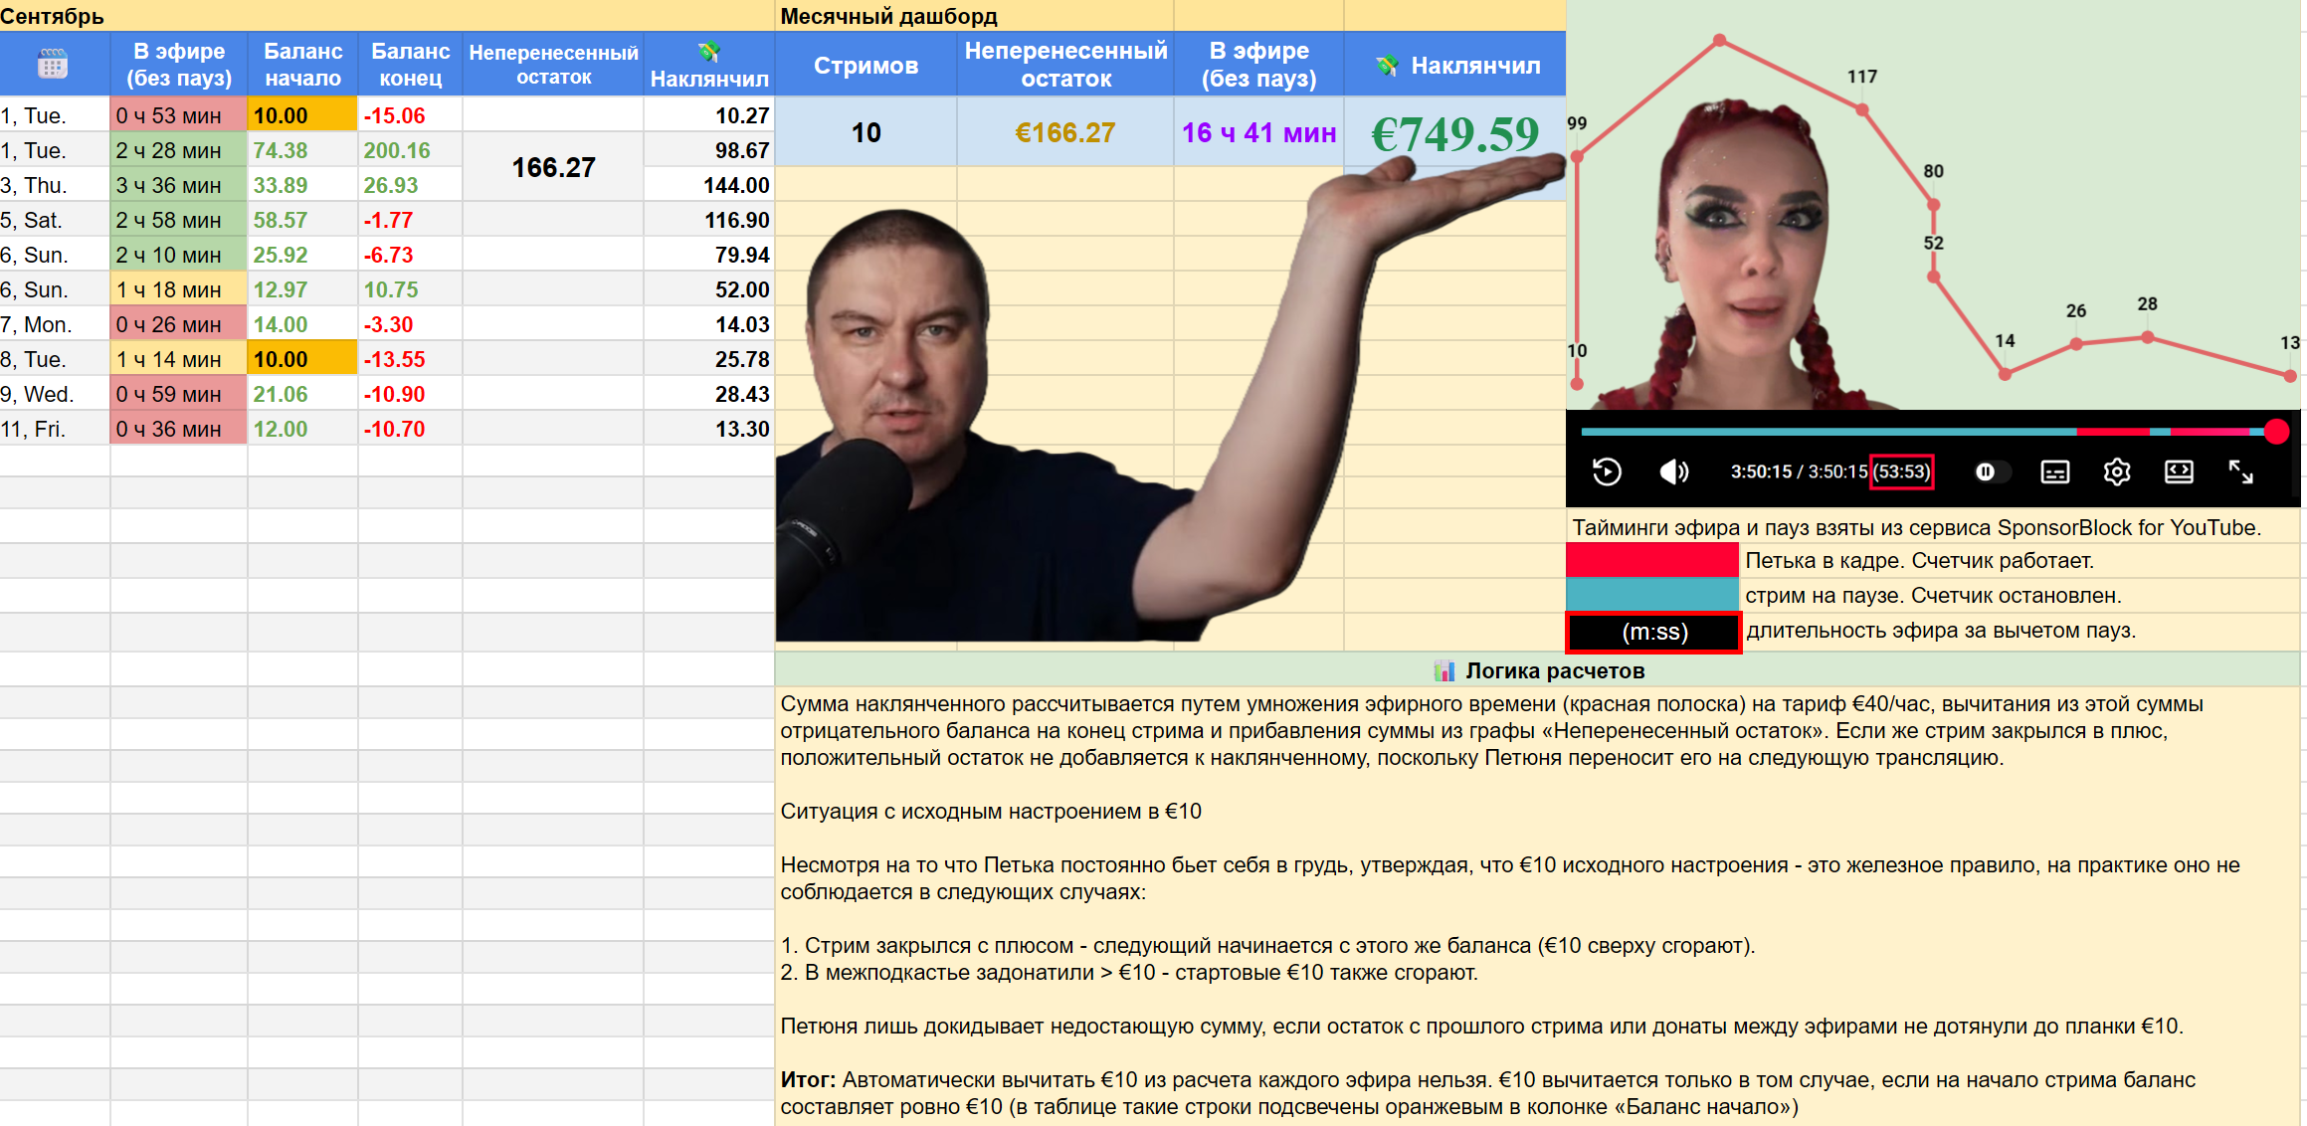The width and height of the screenshot is (2307, 1126).
Task: Click the red legend color cell
Action: (x=1652, y=559)
